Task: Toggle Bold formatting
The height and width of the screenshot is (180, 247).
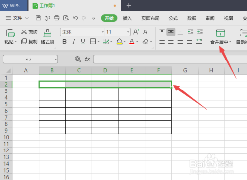Action: (x=64, y=42)
